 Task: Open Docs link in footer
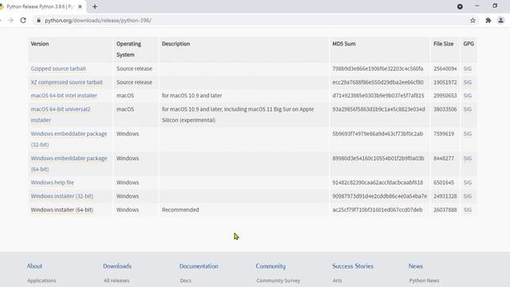point(186,281)
